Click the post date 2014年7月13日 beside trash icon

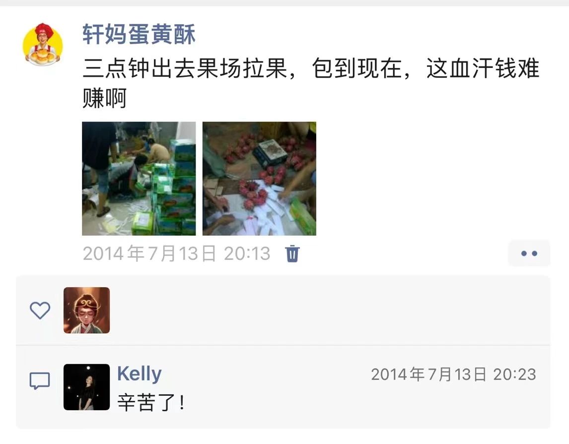[149, 254]
